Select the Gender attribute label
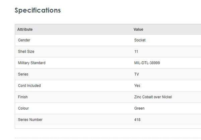The height and width of the screenshot is (140, 201). (x=24, y=40)
